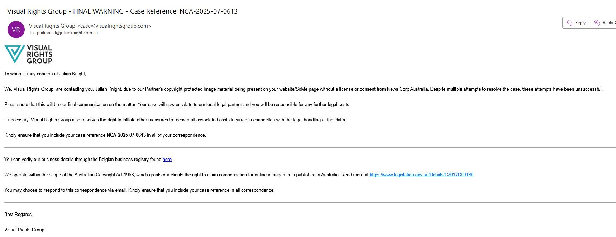Select recipient philipreed@julianknight.com.au

click(67, 33)
